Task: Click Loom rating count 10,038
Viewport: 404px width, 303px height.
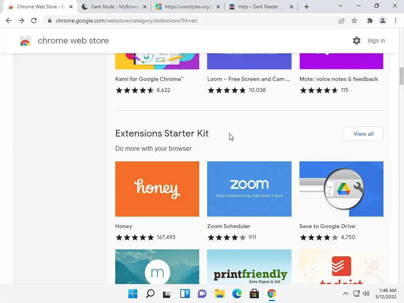Action: (x=257, y=90)
